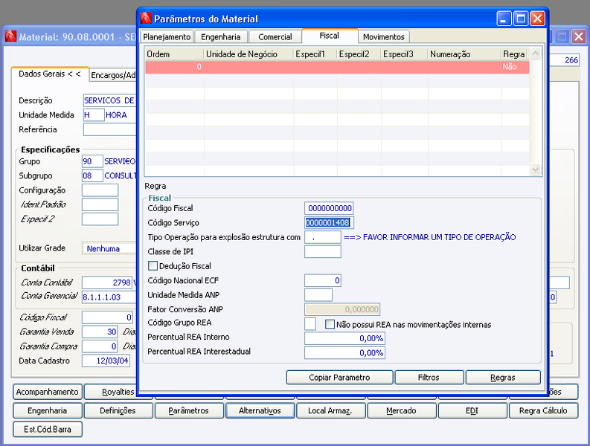The image size is (590, 446).
Task: Click the Regras button
Action: (503, 377)
